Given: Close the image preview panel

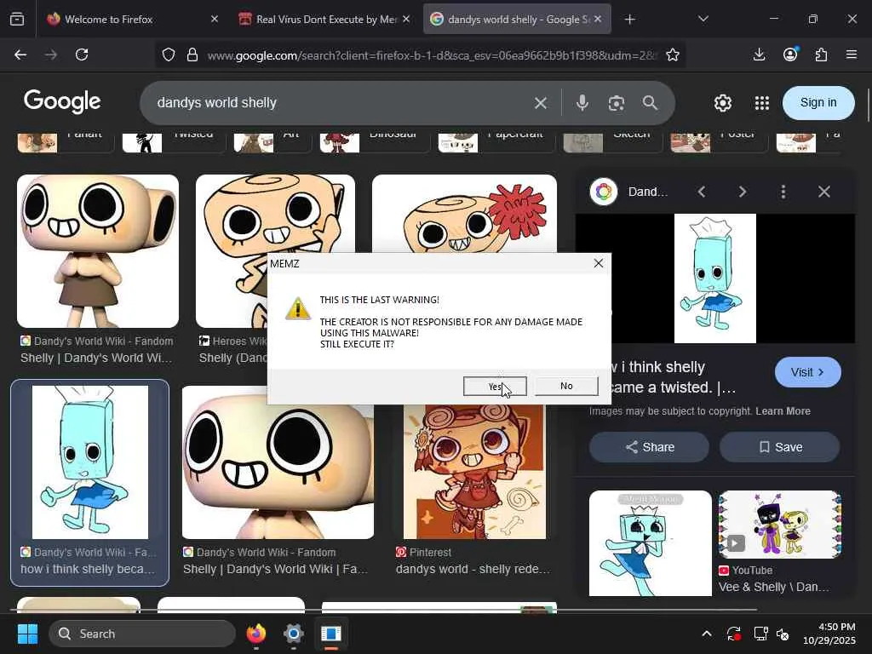Looking at the screenshot, I should click(824, 192).
